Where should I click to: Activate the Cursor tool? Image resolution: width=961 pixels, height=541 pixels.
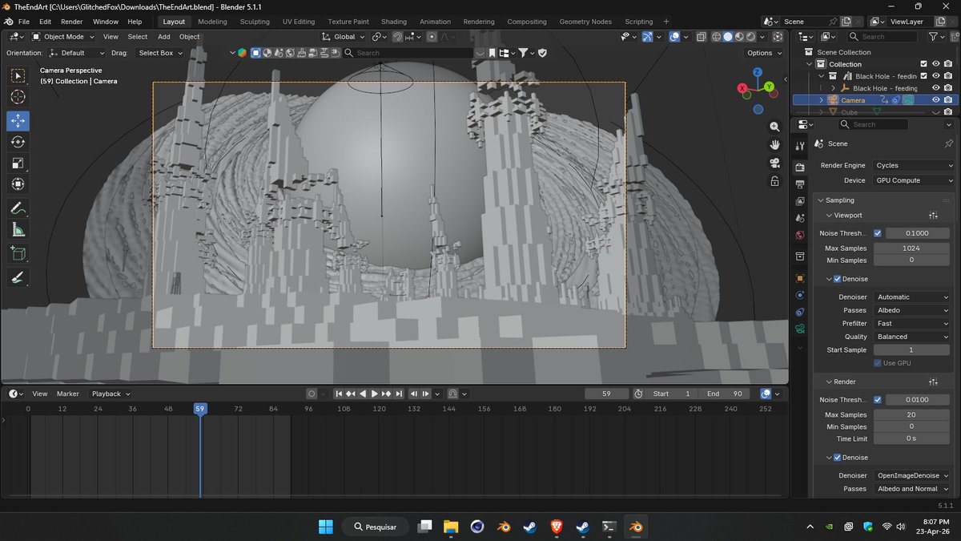[x=18, y=97]
